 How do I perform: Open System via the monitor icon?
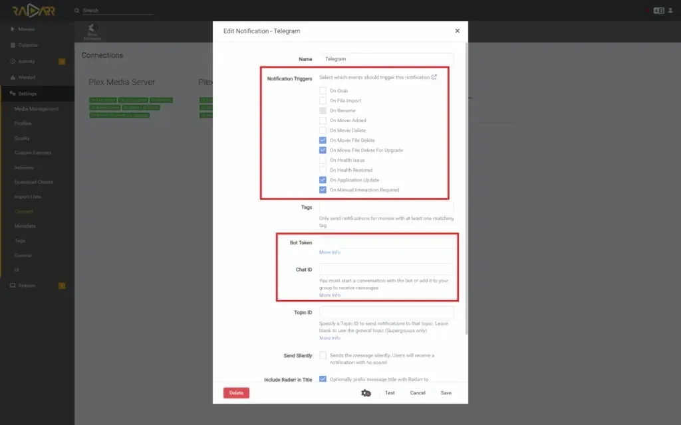pyautogui.click(x=12, y=285)
